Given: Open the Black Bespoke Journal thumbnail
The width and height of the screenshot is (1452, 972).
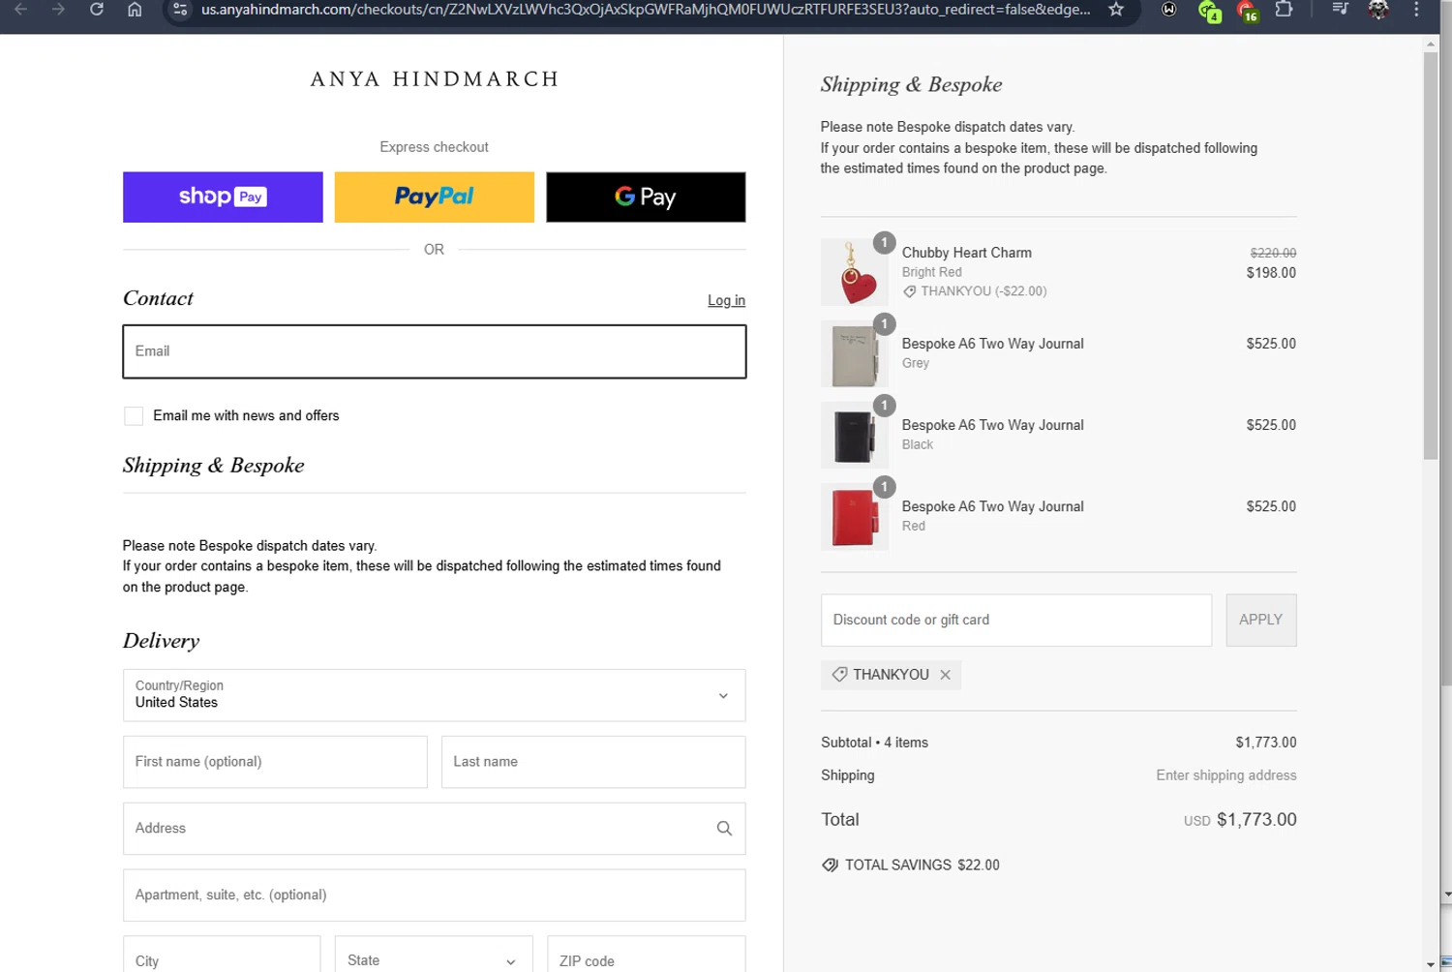Looking at the screenshot, I should 854,435.
